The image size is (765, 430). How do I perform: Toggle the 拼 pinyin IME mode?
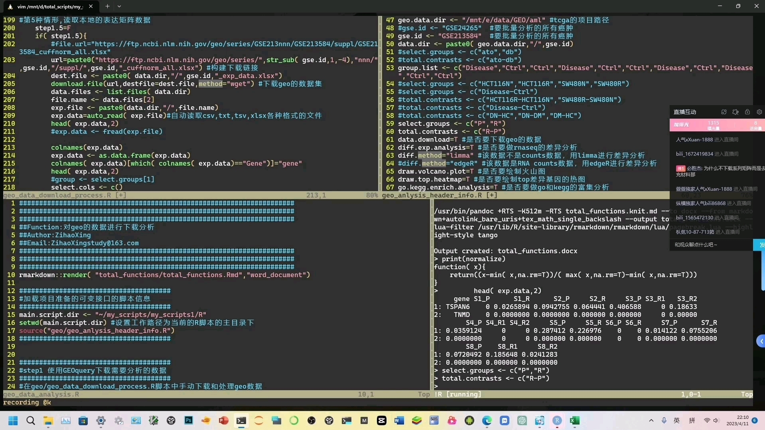692,420
